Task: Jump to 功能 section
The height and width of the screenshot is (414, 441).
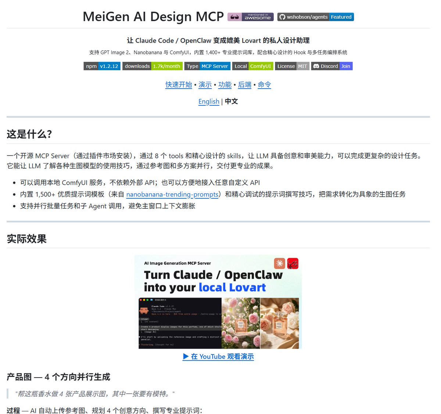Action: click(x=225, y=84)
